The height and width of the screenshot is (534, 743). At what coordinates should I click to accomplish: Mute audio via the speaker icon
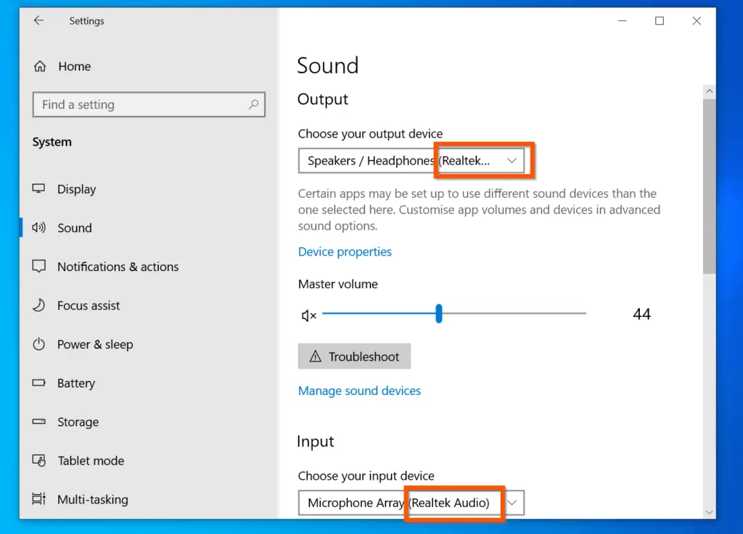[x=308, y=314]
